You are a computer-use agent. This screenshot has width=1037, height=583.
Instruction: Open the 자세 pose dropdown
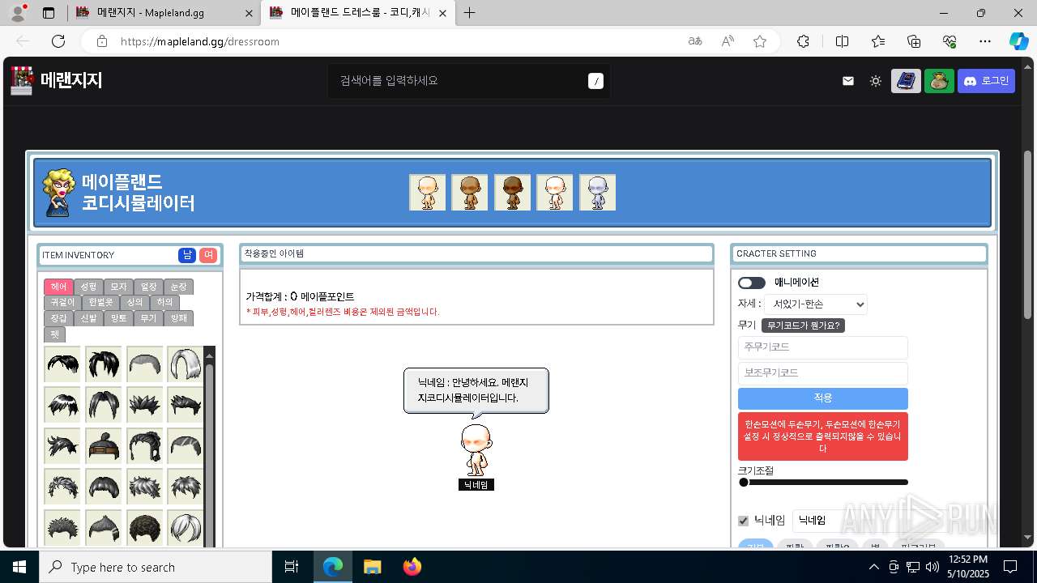tap(816, 304)
